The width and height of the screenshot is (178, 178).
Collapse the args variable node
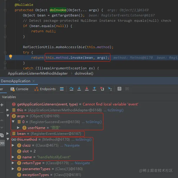(8, 116)
